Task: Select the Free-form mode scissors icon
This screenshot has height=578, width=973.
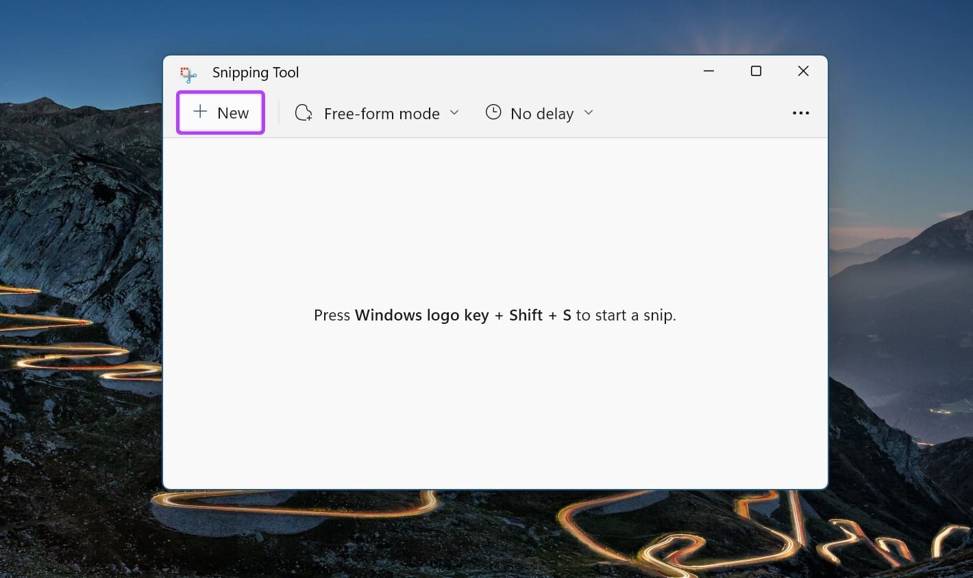Action: point(303,112)
